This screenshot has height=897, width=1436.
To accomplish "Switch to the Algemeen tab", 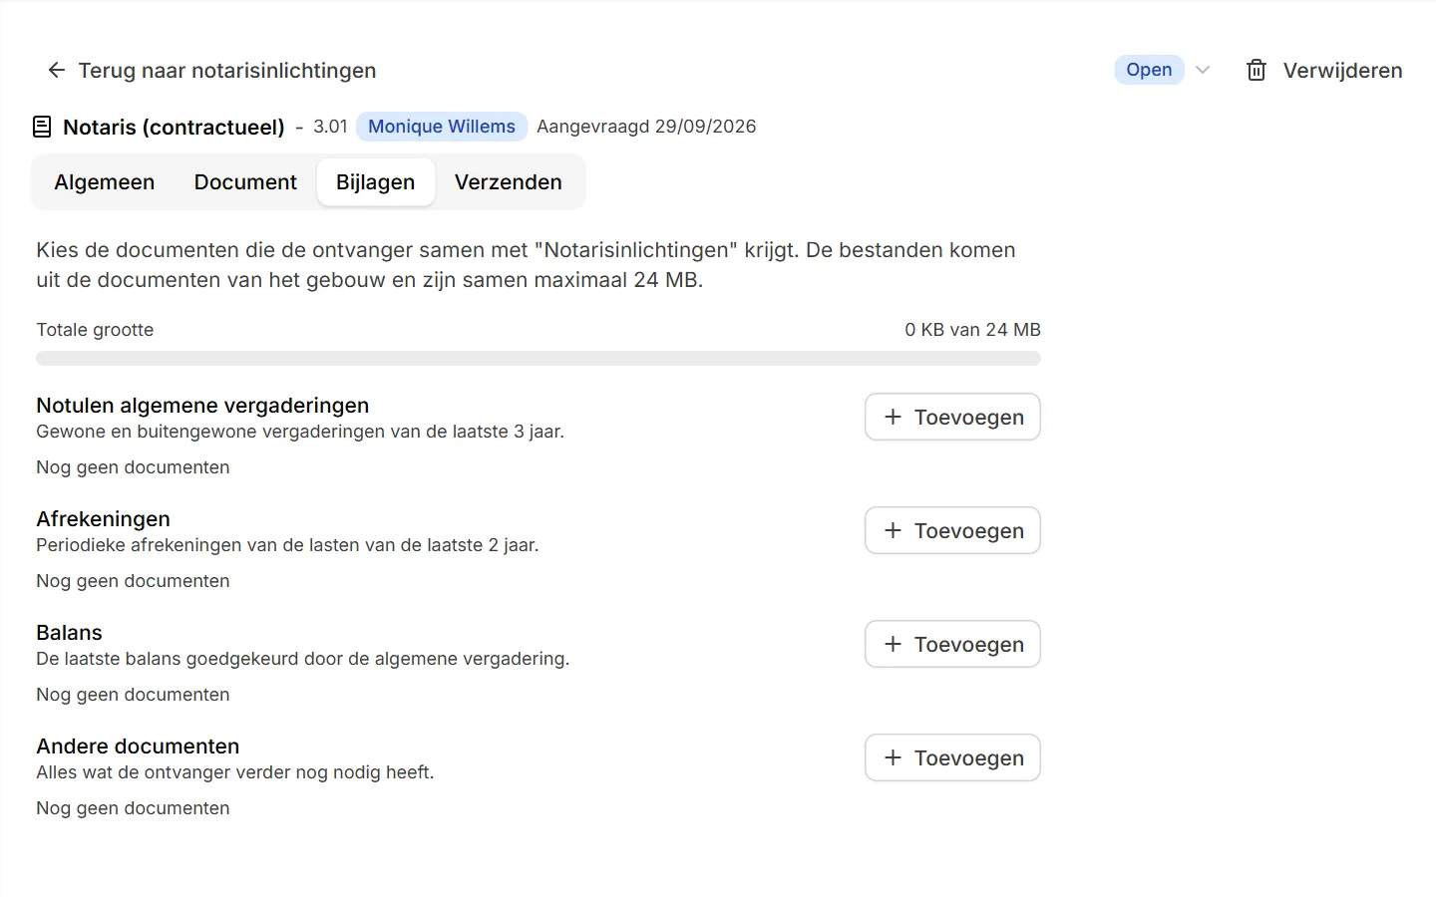I will 105,182.
